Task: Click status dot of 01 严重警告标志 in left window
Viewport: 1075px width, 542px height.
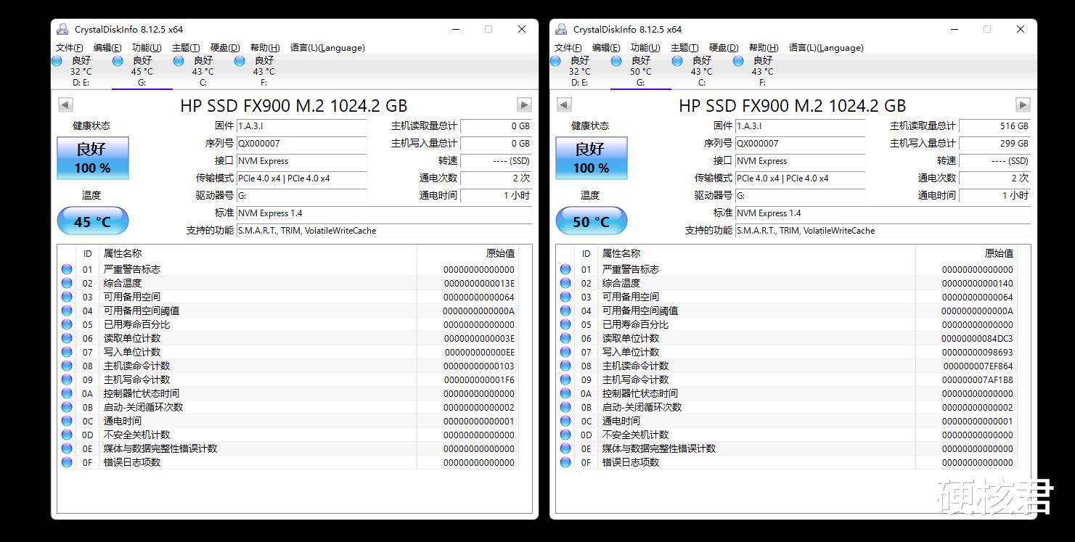Action: tap(67, 269)
